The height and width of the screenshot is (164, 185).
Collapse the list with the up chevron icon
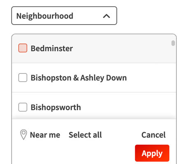(106, 16)
